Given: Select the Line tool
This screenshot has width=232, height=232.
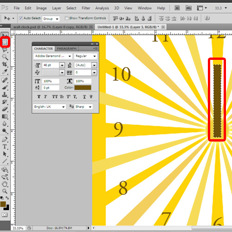Looking at the screenshot, I should point(5,161).
